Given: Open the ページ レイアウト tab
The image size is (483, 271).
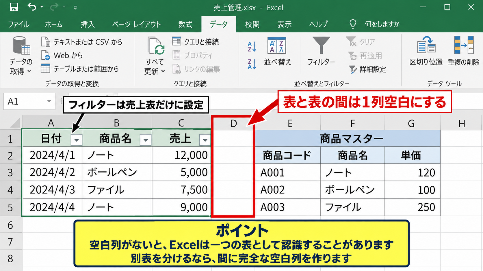Looking at the screenshot, I should (137, 24).
